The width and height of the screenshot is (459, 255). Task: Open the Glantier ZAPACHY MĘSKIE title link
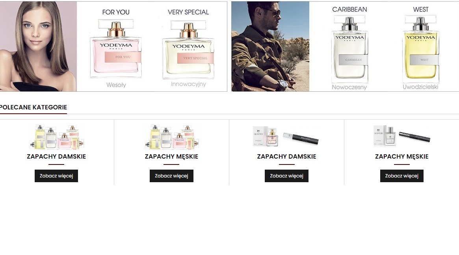[x=401, y=157]
